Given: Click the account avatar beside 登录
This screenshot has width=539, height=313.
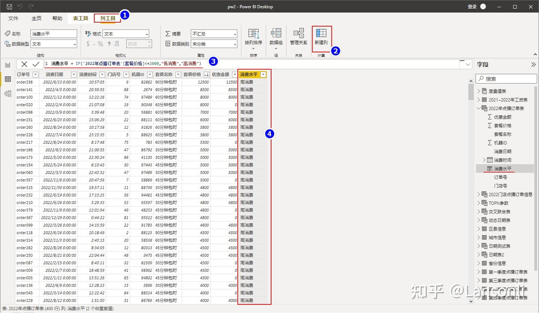Looking at the screenshot, I should pyautogui.click(x=483, y=7).
